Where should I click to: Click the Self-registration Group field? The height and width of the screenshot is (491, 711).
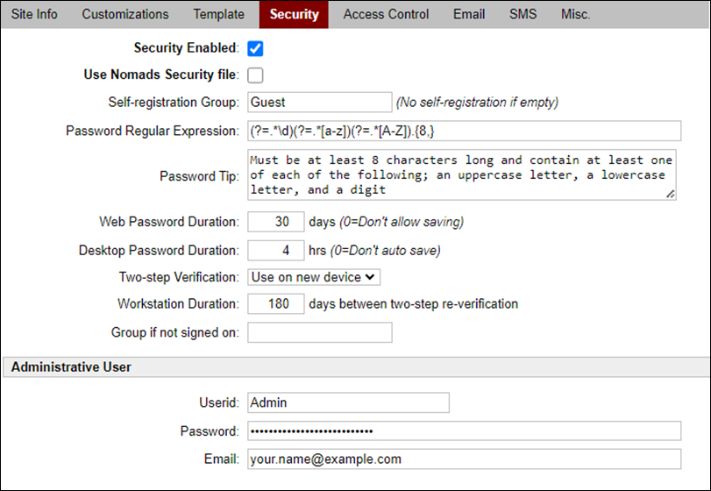click(x=319, y=103)
